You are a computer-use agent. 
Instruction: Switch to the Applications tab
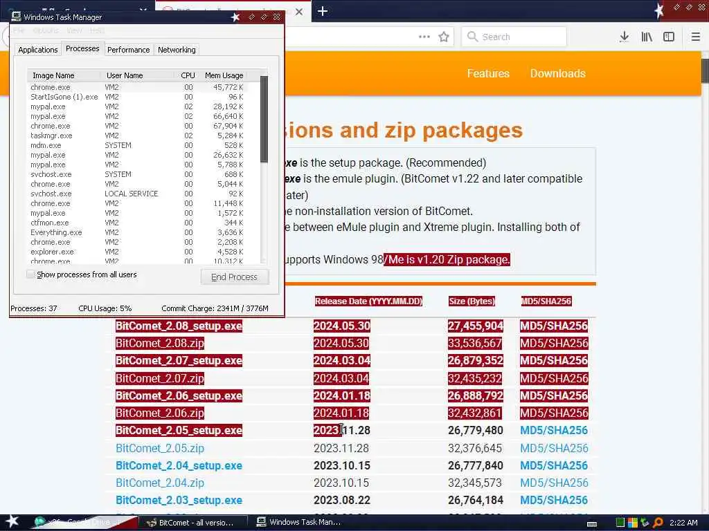[x=38, y=50]
